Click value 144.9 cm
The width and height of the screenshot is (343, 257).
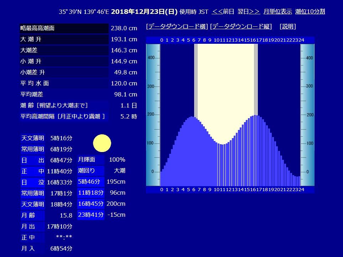(x=124, y=62)
